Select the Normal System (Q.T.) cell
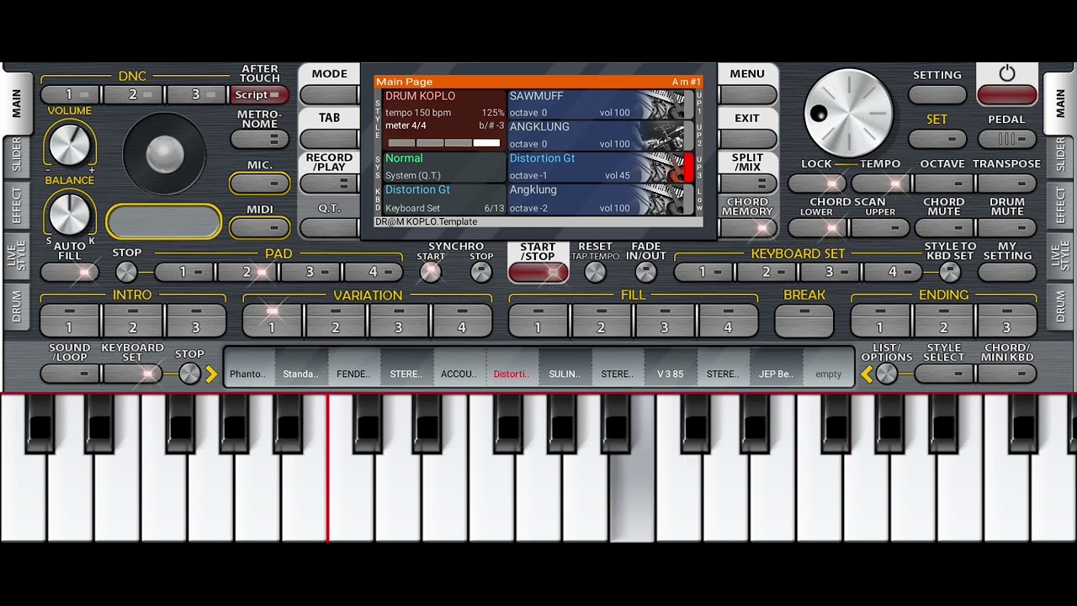 click(444, 167)
